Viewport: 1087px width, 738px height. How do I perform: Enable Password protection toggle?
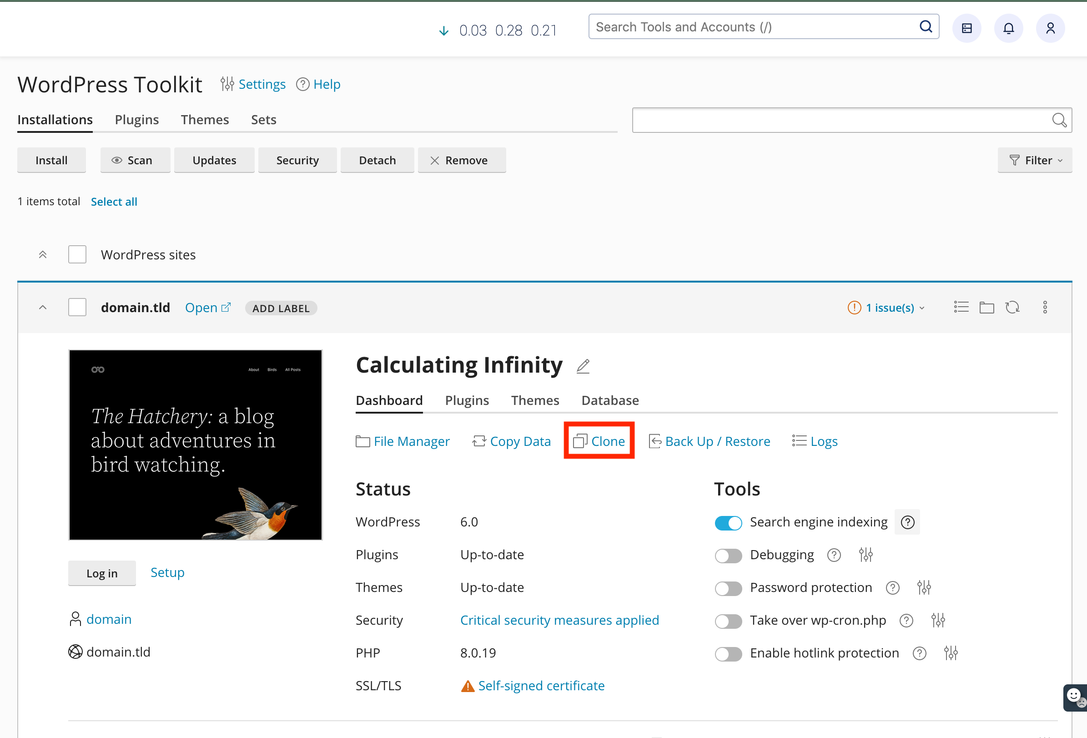(728, 589)
